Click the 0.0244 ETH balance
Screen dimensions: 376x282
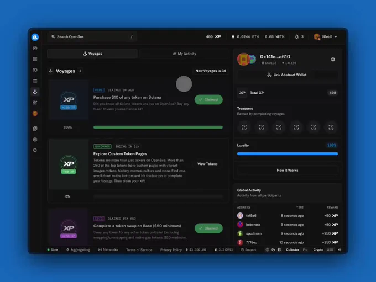coord(245,36)
